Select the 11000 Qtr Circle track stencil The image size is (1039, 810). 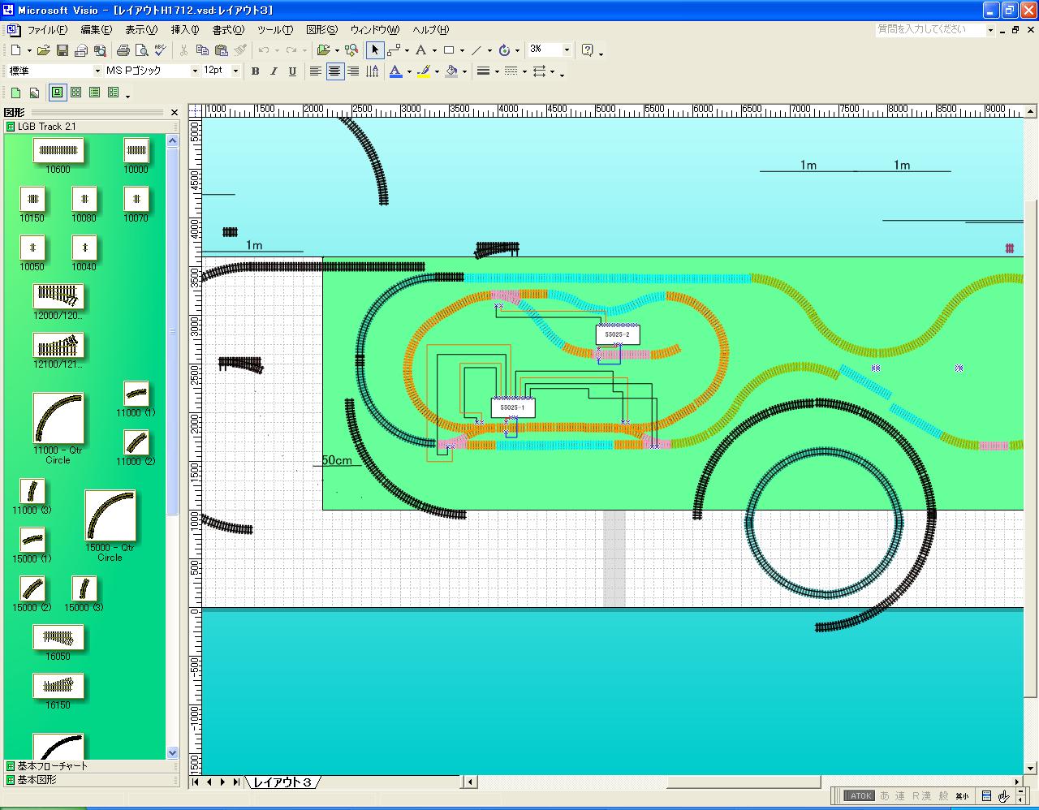tap(58, 419)
